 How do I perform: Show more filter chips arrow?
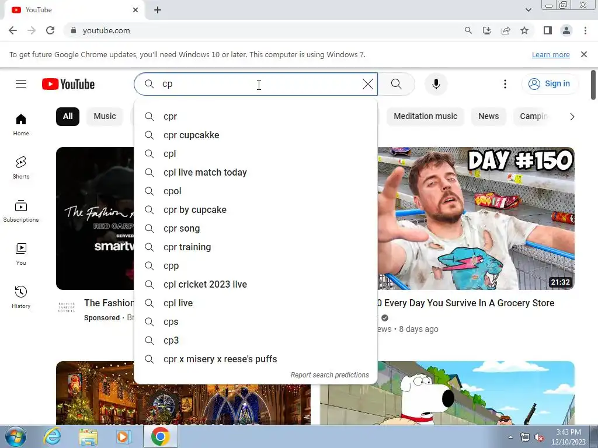[572, 117]
